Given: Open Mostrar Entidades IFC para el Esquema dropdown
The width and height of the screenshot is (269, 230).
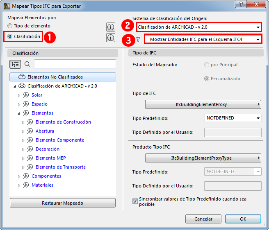Looking at the screenshot, I should tap(203, 39).
